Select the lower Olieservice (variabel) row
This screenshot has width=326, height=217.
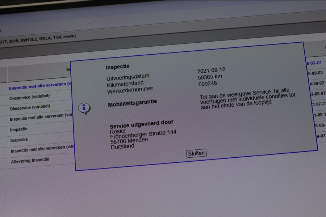tap(30, 107)
